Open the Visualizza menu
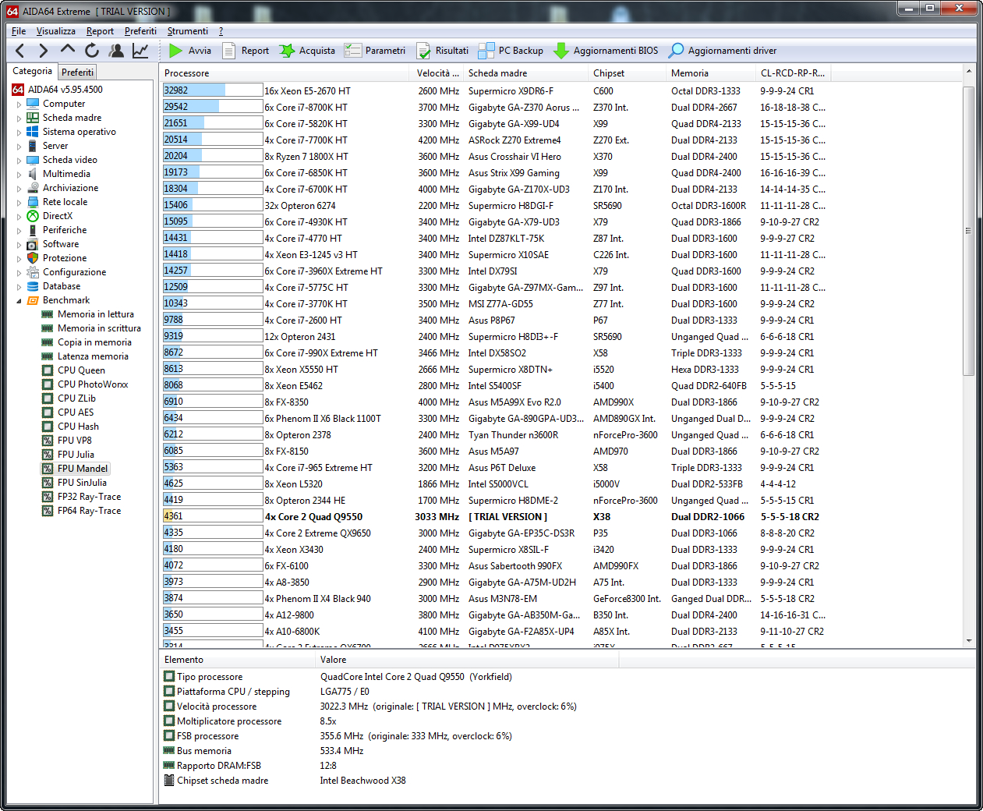This screenshot has width=983, height=811. pos(55,31)
